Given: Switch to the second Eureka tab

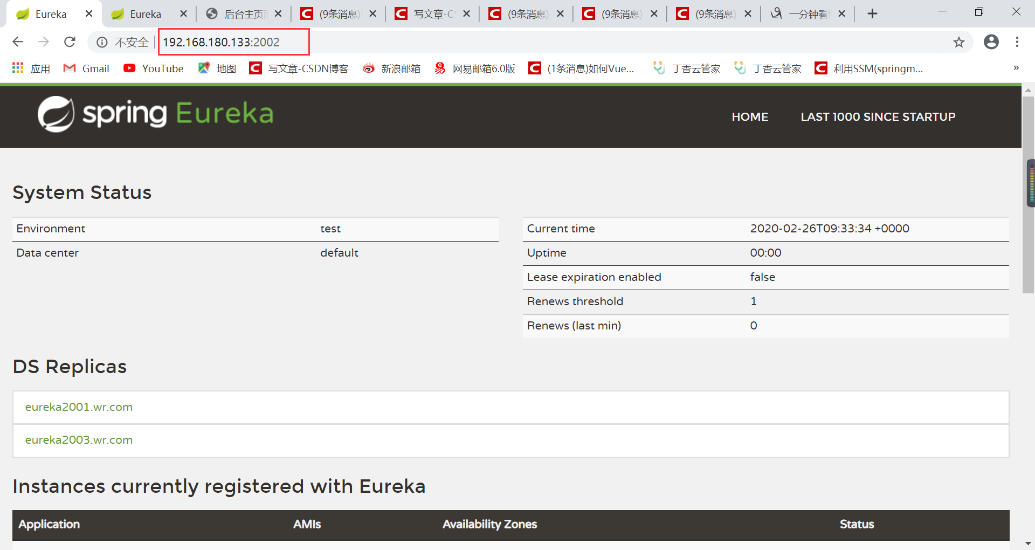Looking at the screenshot, I should [x=145, y=14].
